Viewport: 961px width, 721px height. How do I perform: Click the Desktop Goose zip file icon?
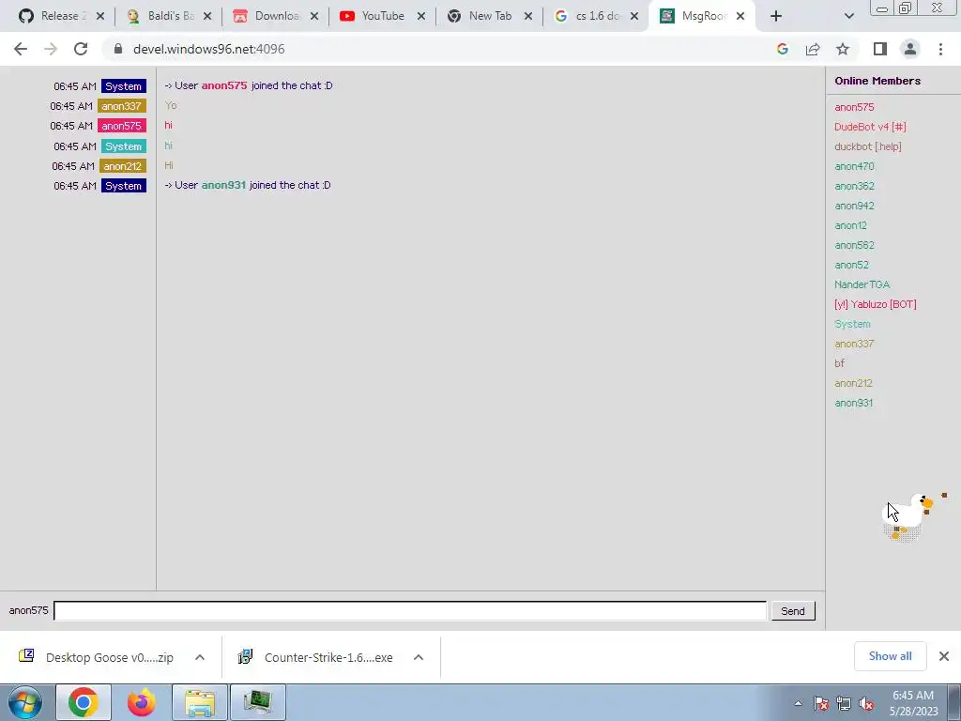pyautogui.click(x=26, y=656)
